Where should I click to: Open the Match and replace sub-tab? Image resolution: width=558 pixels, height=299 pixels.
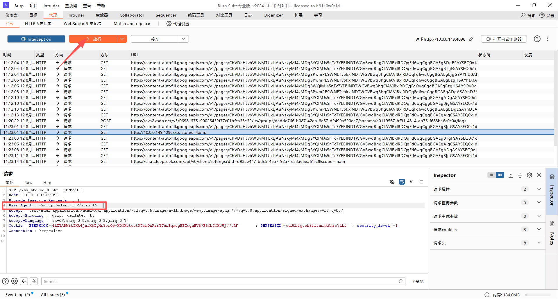[x=132, y=24]
